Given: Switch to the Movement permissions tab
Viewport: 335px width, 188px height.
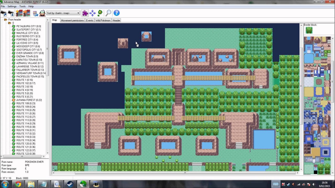Looking at the screenshot, I should tap(72, 20).
